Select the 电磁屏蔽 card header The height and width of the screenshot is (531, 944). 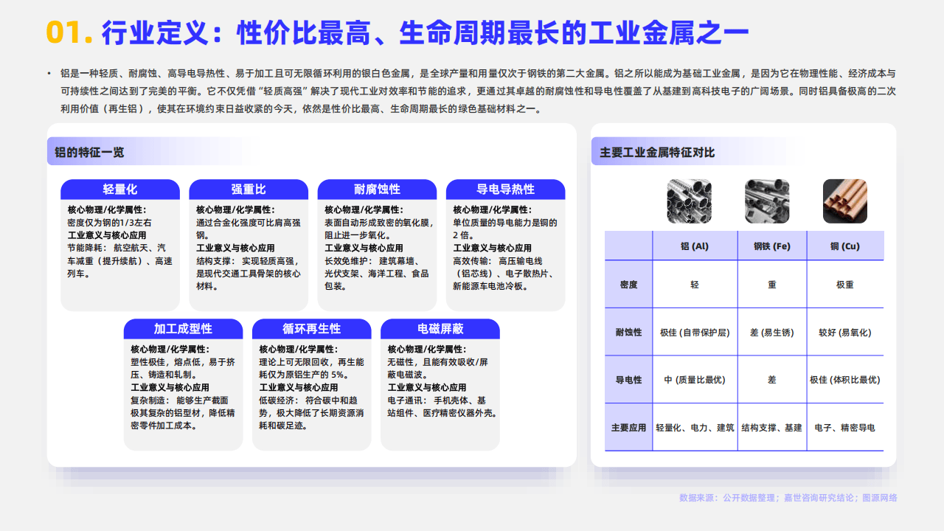click(x=440, y=329)
